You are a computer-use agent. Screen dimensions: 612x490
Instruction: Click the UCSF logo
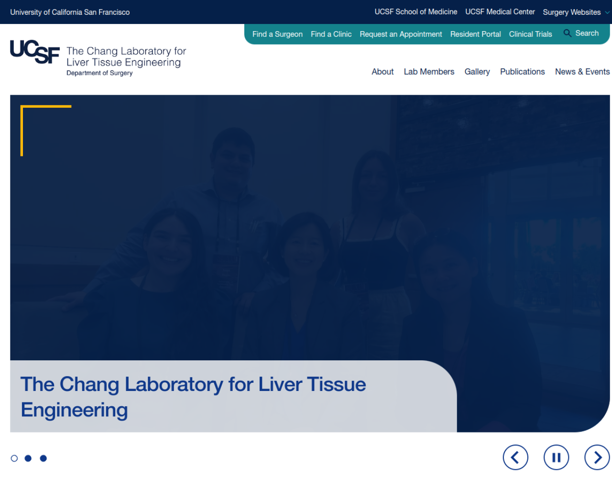[x=35, y=52]
